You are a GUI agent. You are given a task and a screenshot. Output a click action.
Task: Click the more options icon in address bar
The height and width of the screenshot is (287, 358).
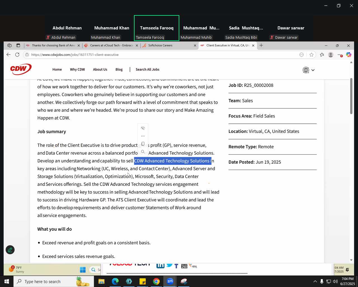tap(302, 55)
